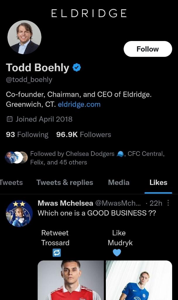The height and width of the screenshot is (300, 178).
Task: Open Todd Boehly's profile picture
Action: pyautogui.click(x=24, y=37)
